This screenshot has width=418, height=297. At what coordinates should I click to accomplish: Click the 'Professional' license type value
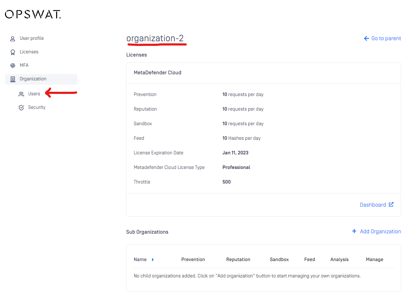pyautogui.click(x=236, y=168)
